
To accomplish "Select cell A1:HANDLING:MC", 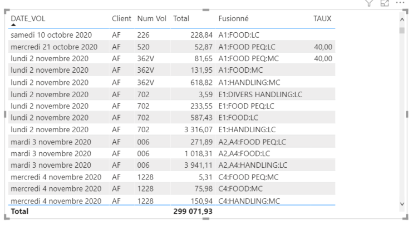I will [249, 82].
